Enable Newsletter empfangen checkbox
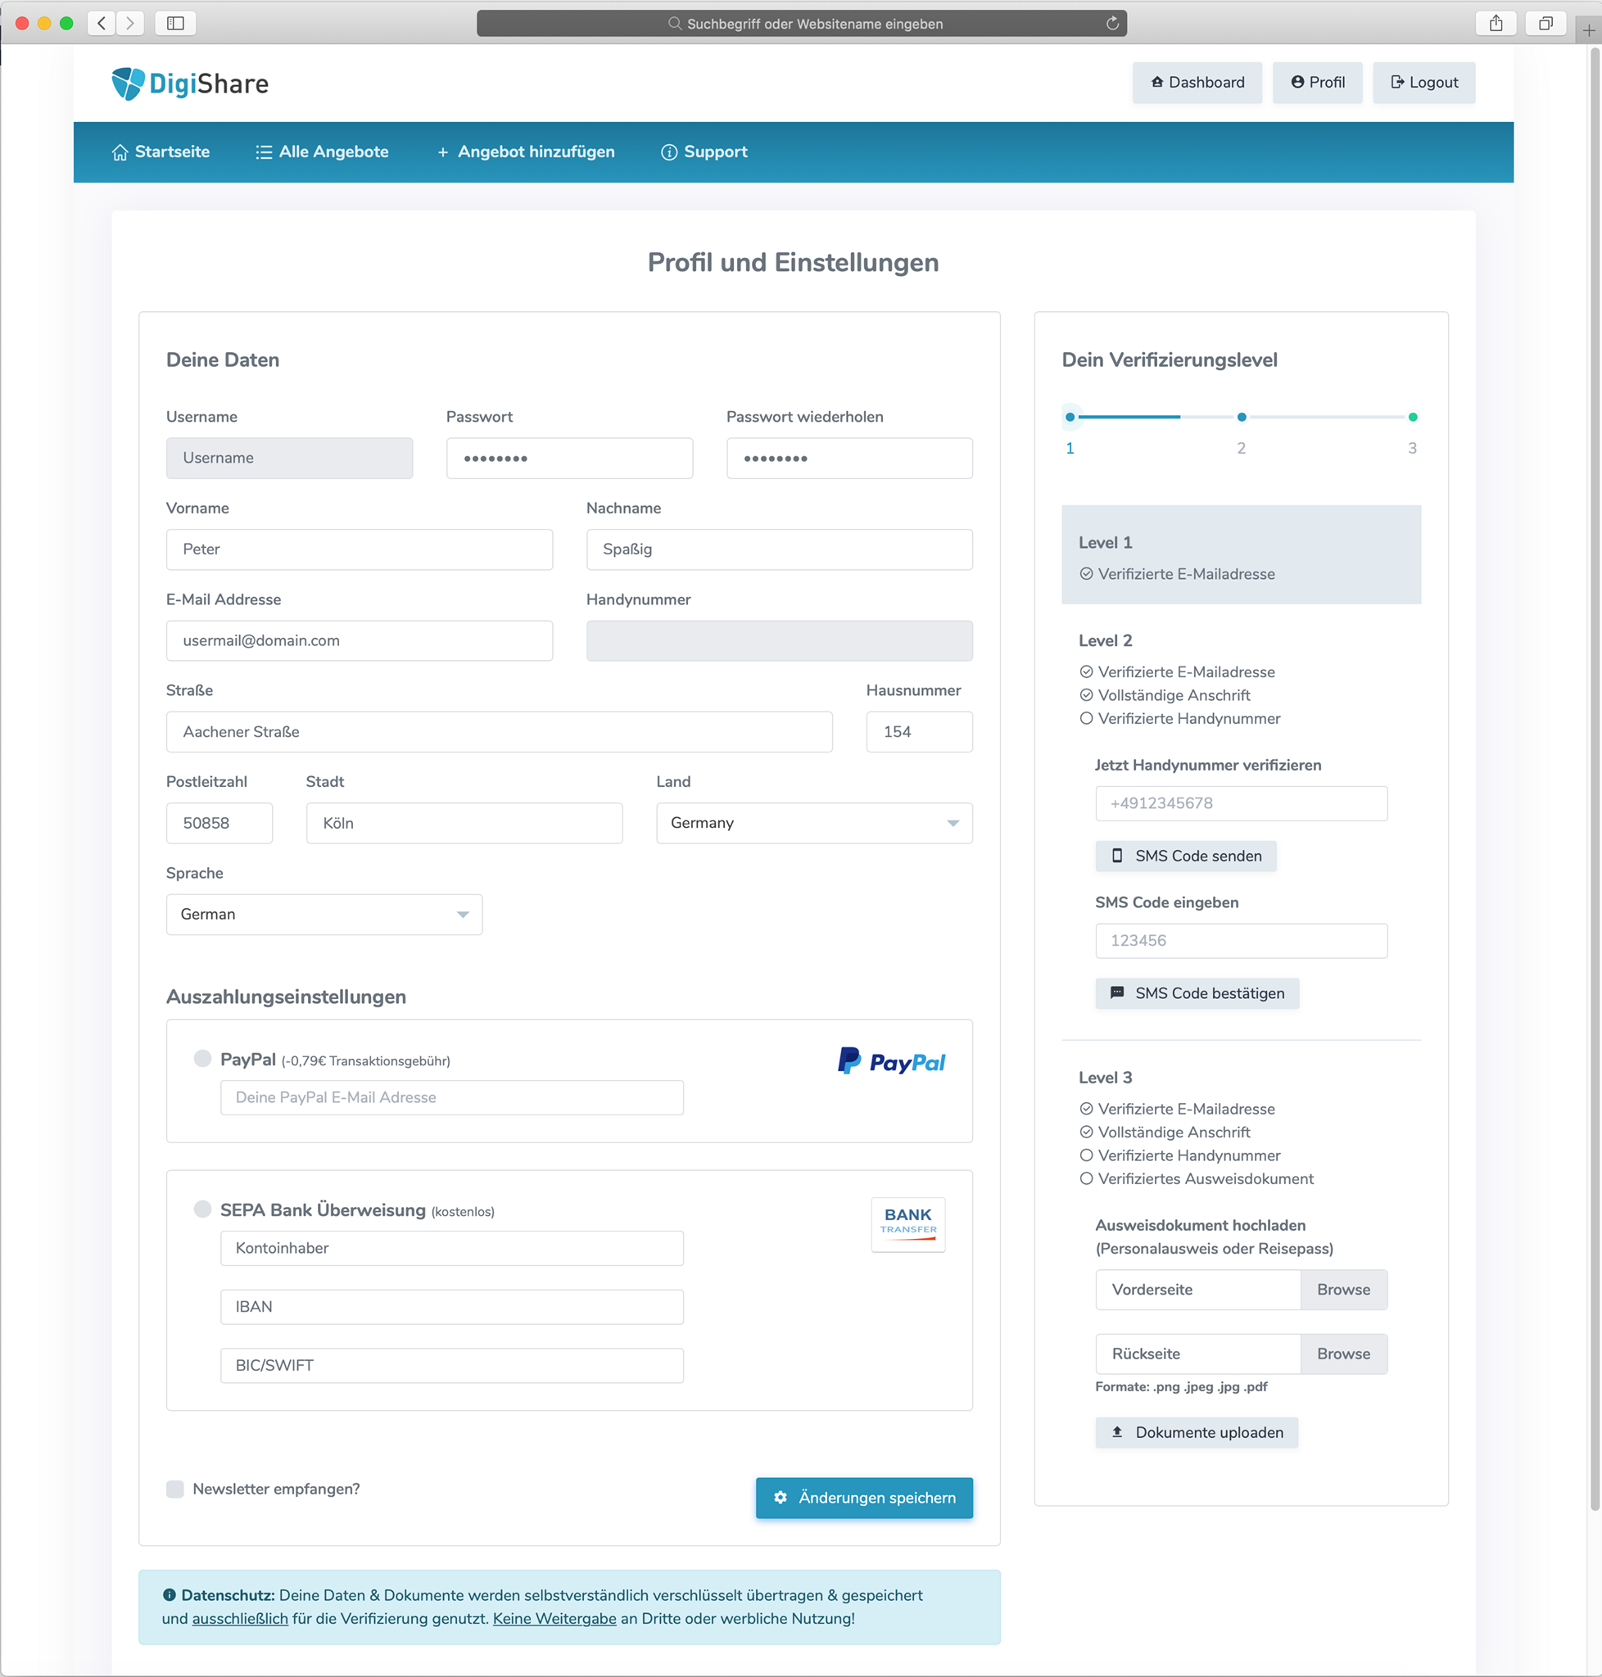Viewport: 1602px width, 1677px height. [175, 1489]
